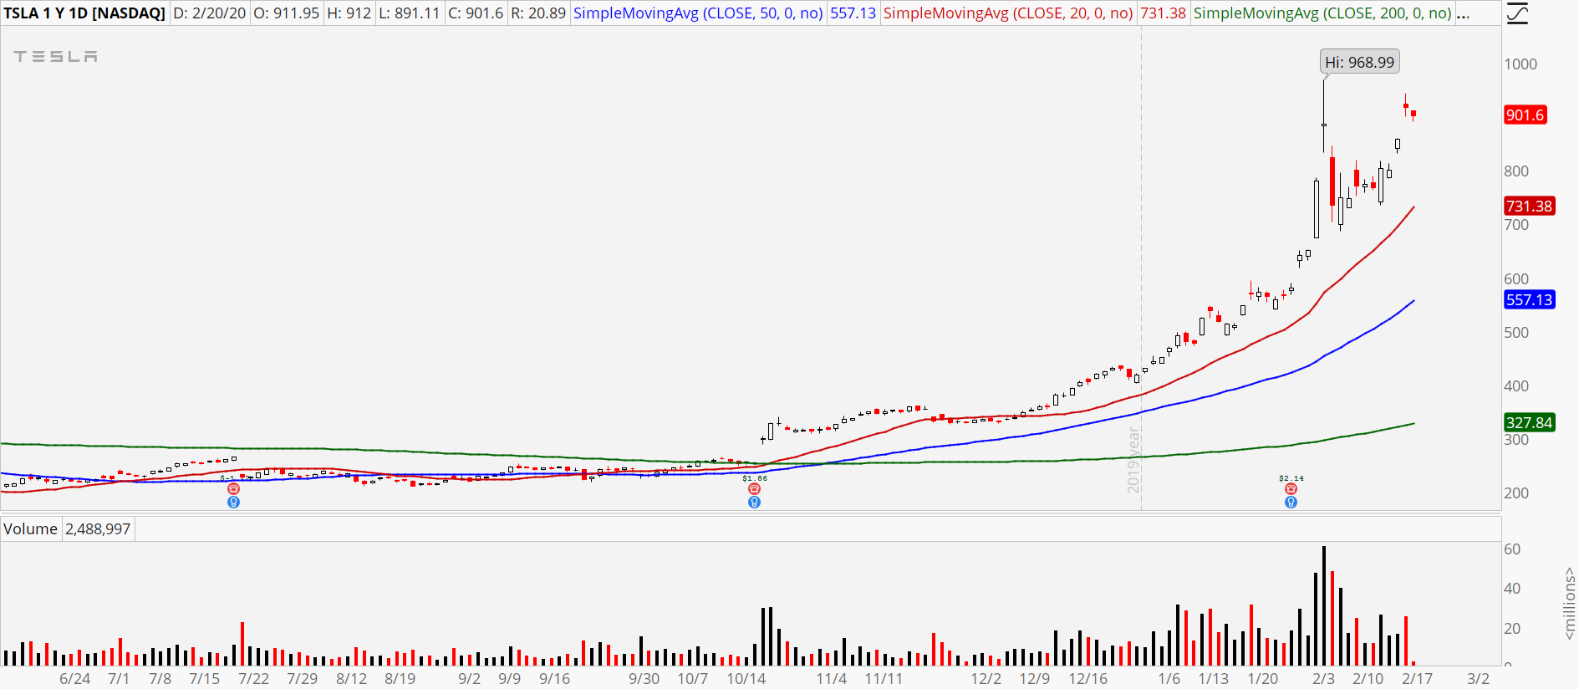Image resolution: width=1579 pixels, height=689 pixels.
Task: Click the 40 volume axis label
Action: [x=1512, y=589]
